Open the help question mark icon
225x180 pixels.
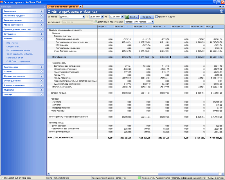tap(221, 11)
